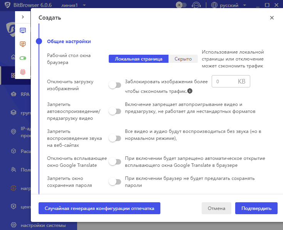Jump to the green toggle preferences icon
This screenshot has width=283, height=230.
pyautogui.click(x=23, y=58)
